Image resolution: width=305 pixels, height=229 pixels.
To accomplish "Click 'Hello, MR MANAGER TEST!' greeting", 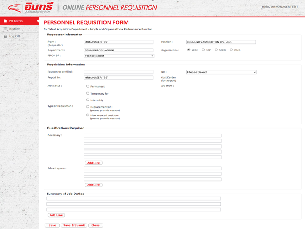I will 280,7.
